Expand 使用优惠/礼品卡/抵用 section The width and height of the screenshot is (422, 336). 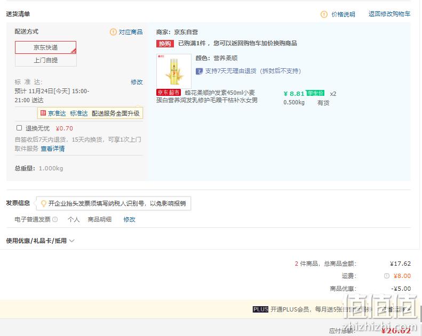(41, 241)
